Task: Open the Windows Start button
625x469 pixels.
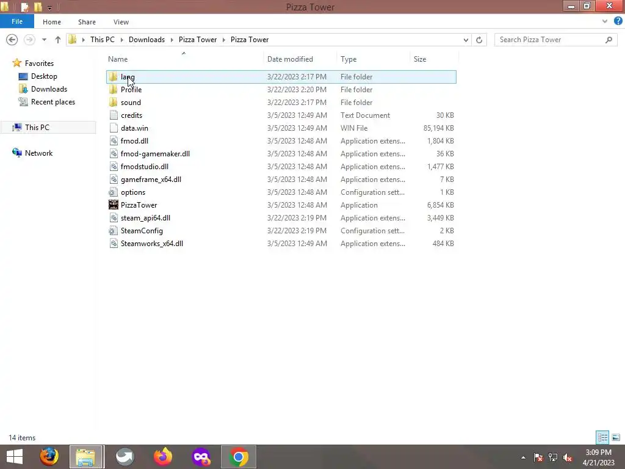Action: point(15,457)
